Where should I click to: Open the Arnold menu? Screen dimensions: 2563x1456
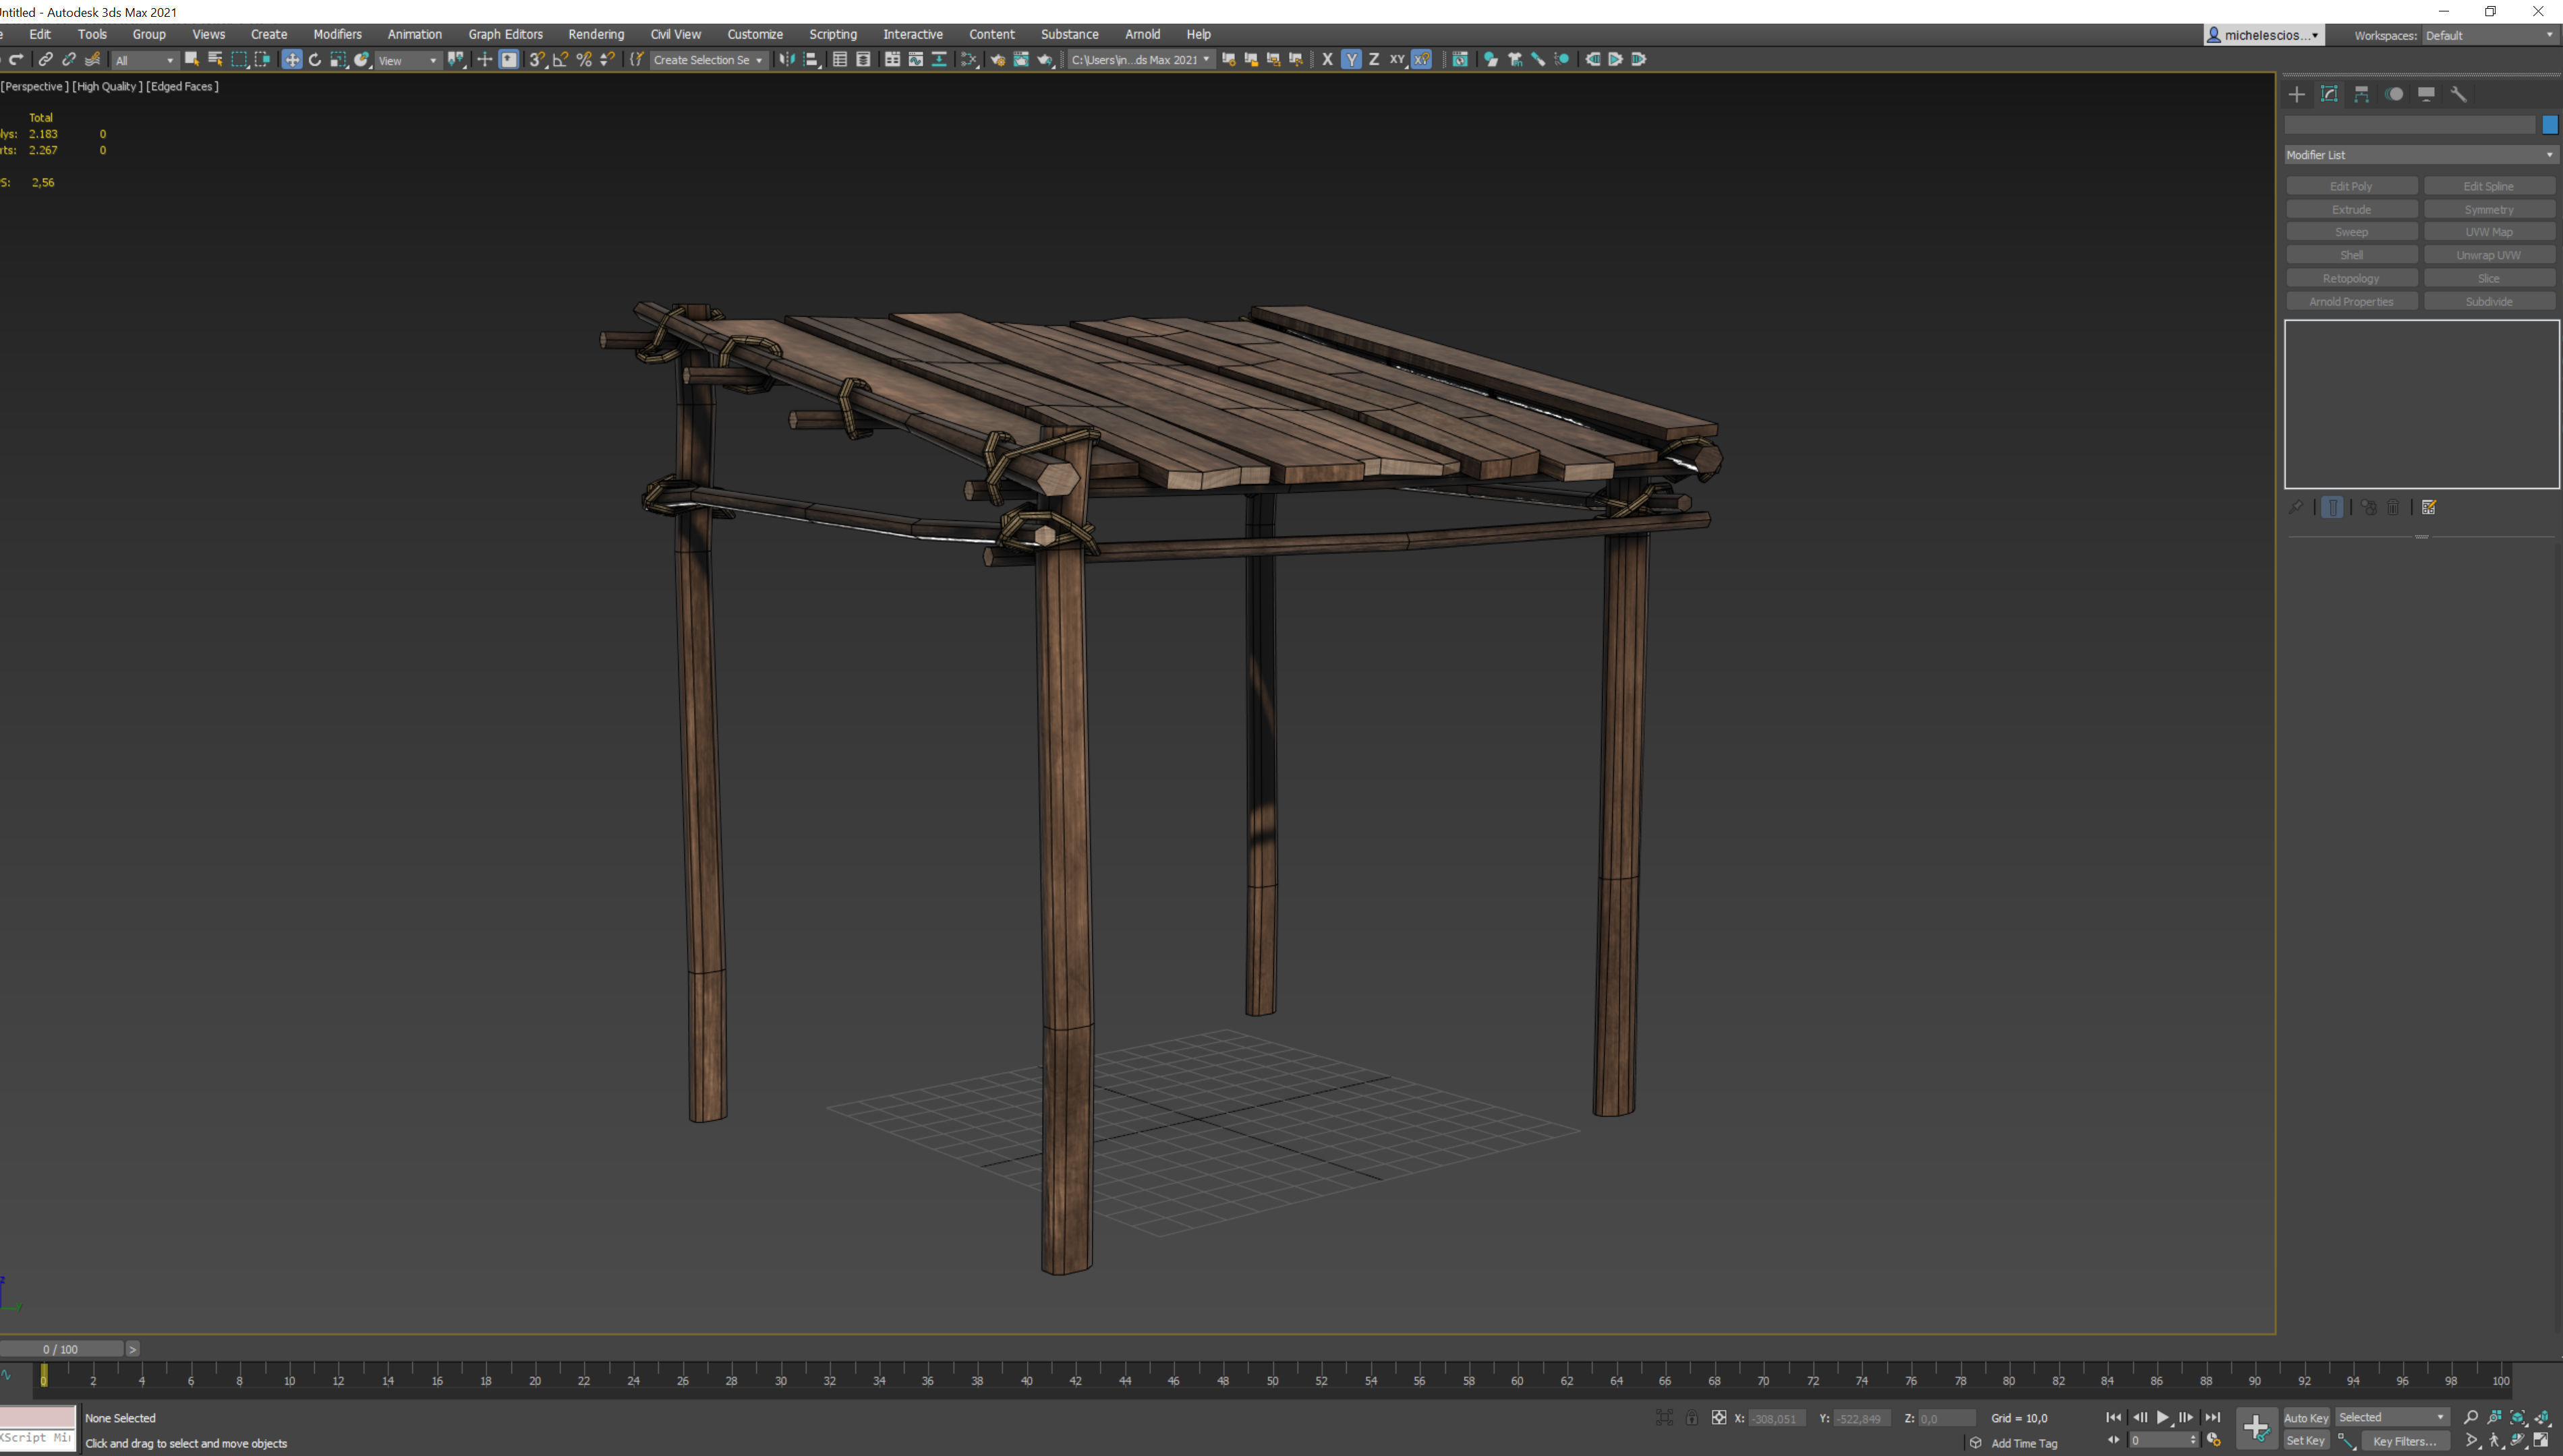click(1141, 34)
